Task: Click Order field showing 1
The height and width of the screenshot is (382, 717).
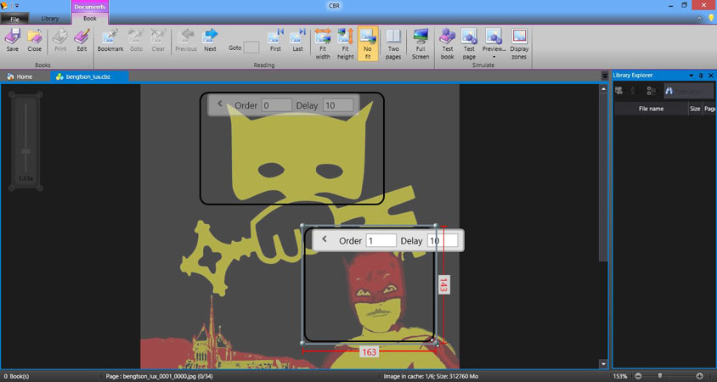Action: tap(381, 241)
